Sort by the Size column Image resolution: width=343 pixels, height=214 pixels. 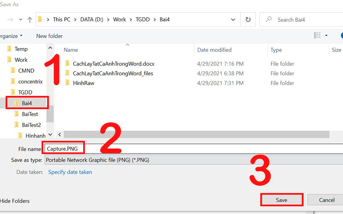[x=336, y=50]
